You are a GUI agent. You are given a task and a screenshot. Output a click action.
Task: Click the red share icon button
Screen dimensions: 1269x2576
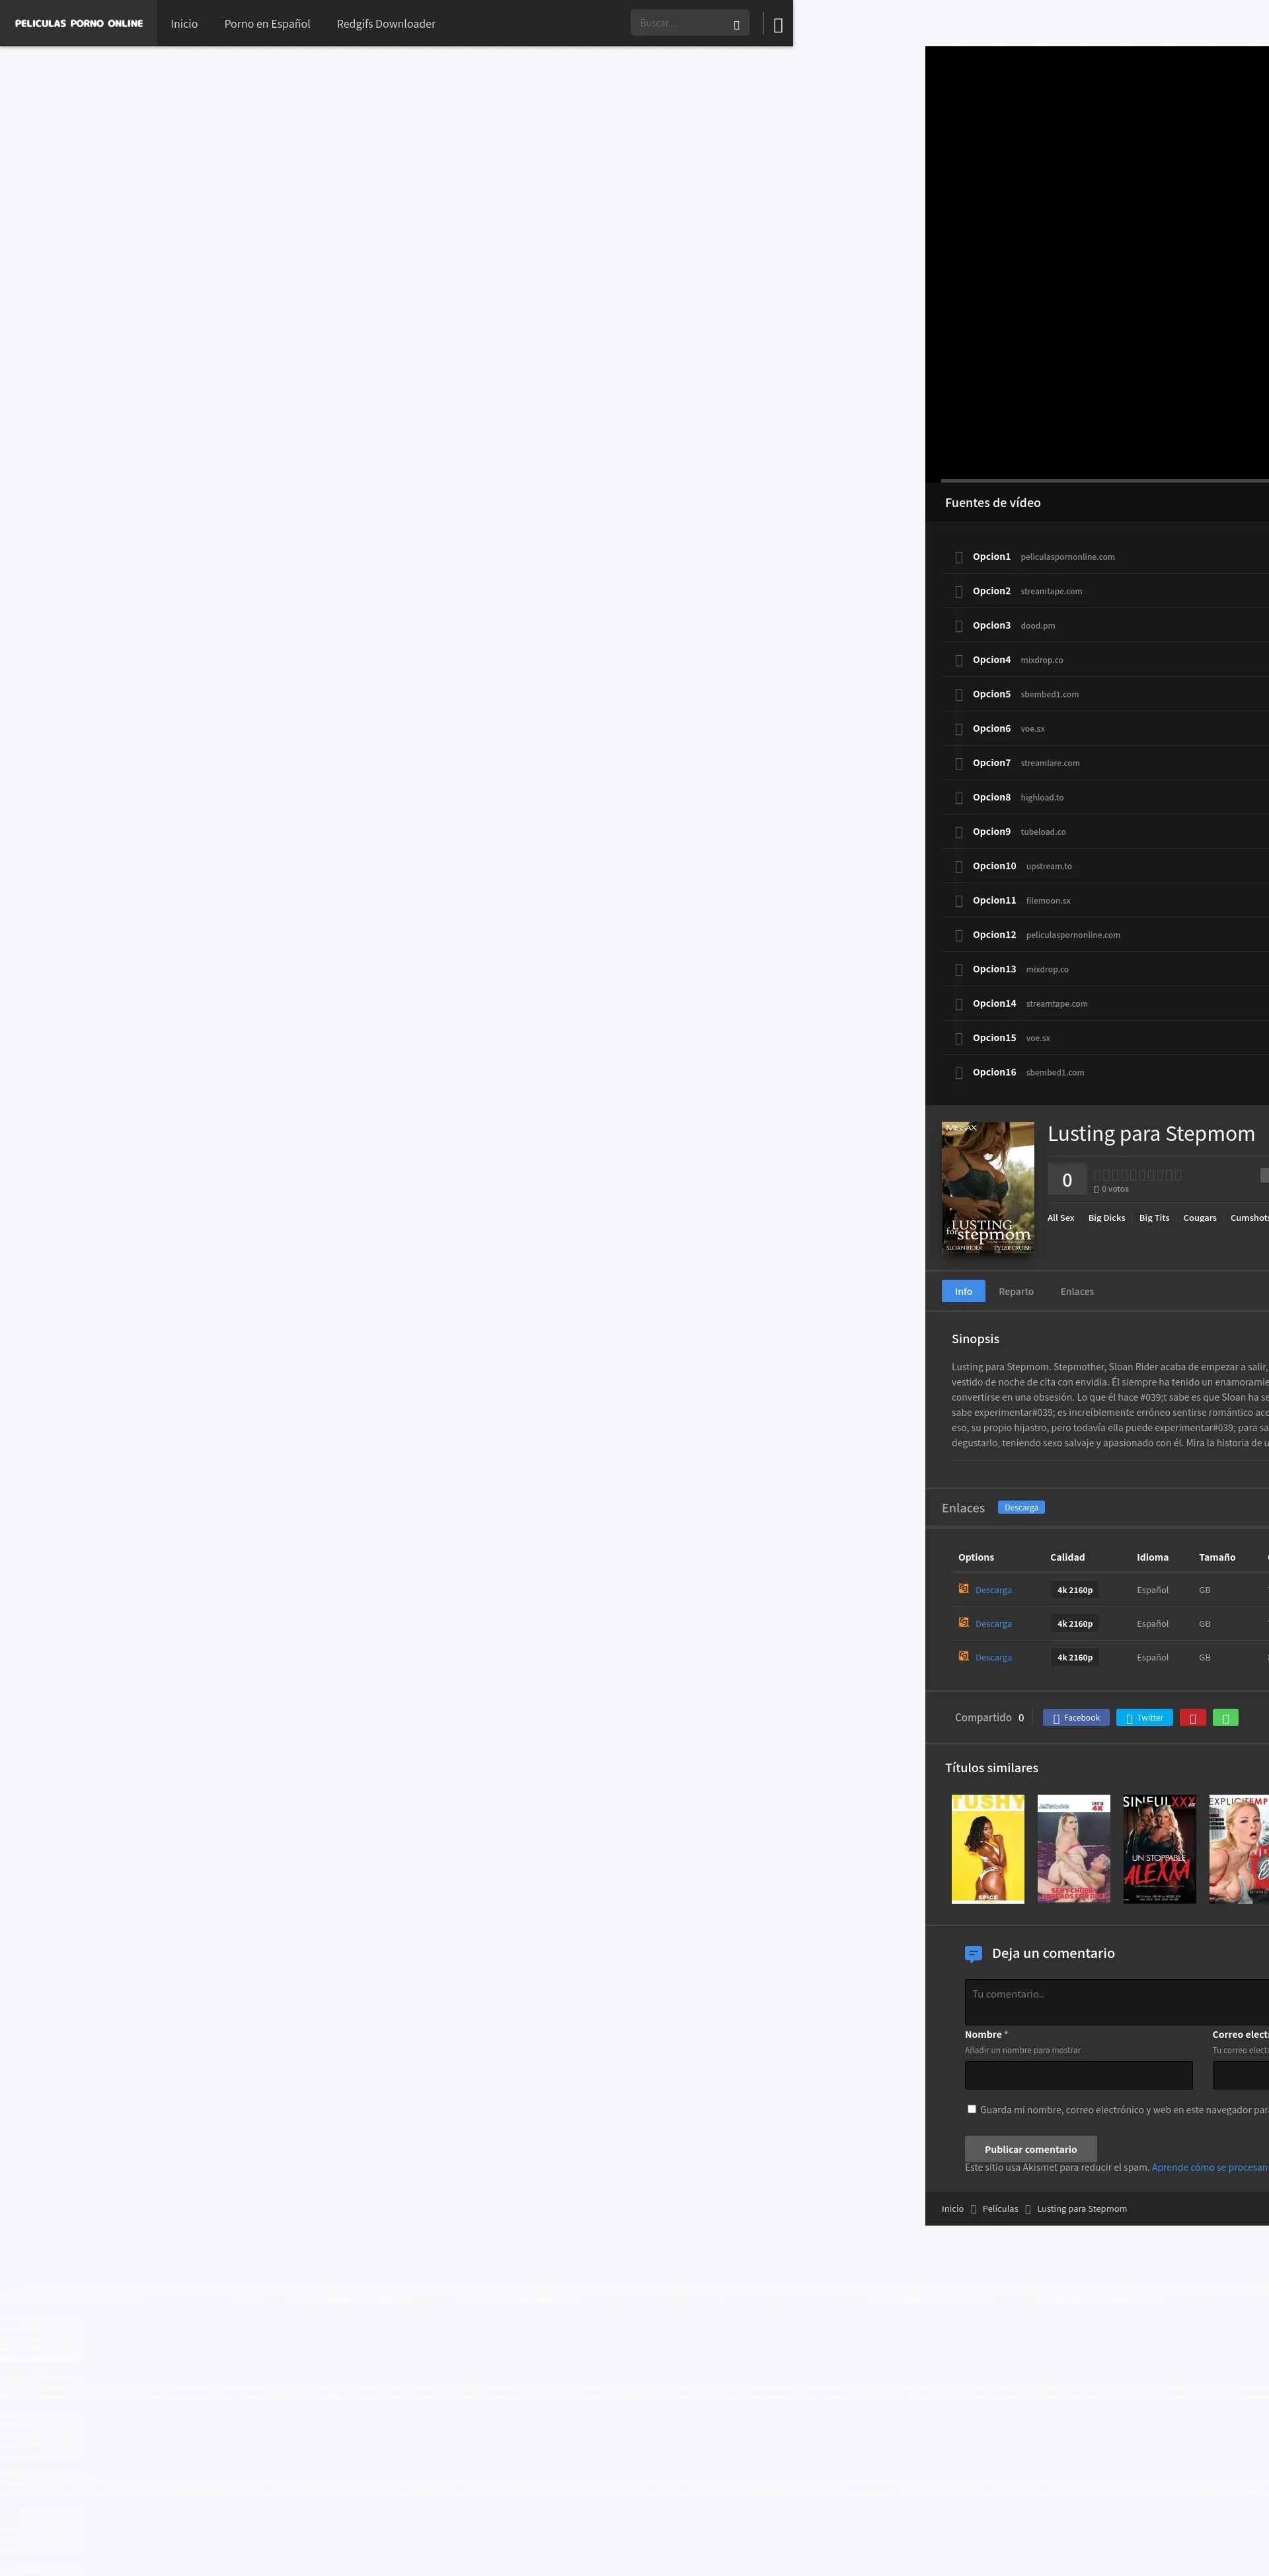point(1192,1718)
